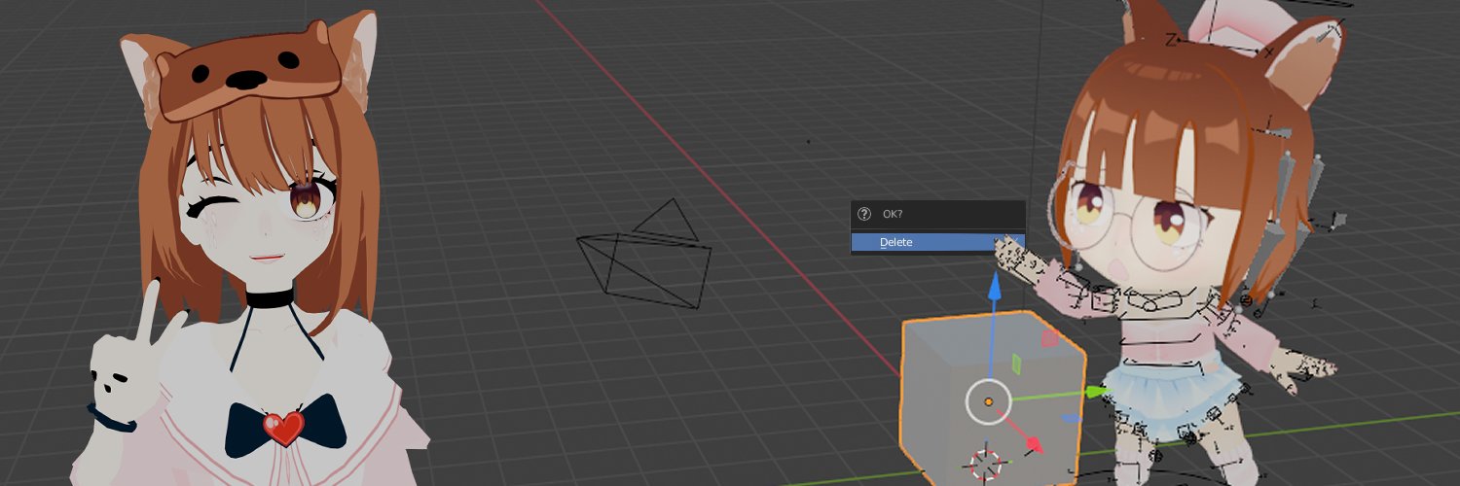1460x486 pixels.
Task: Click the orange-outlined cube's top face
Action: click(994, 338)
